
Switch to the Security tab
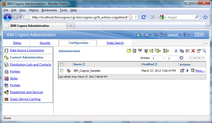coord(45,43)
